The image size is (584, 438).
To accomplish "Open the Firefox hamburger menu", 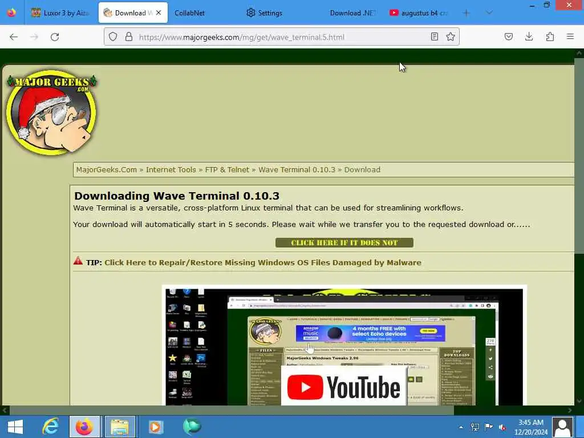I will tap(570, 36).
